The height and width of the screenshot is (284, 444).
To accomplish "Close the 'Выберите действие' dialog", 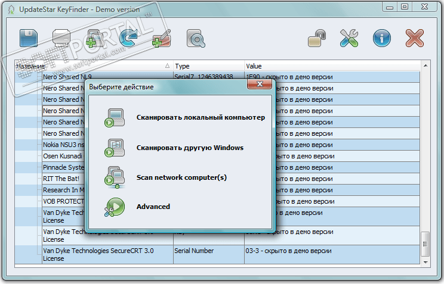I will click(260, 84).
